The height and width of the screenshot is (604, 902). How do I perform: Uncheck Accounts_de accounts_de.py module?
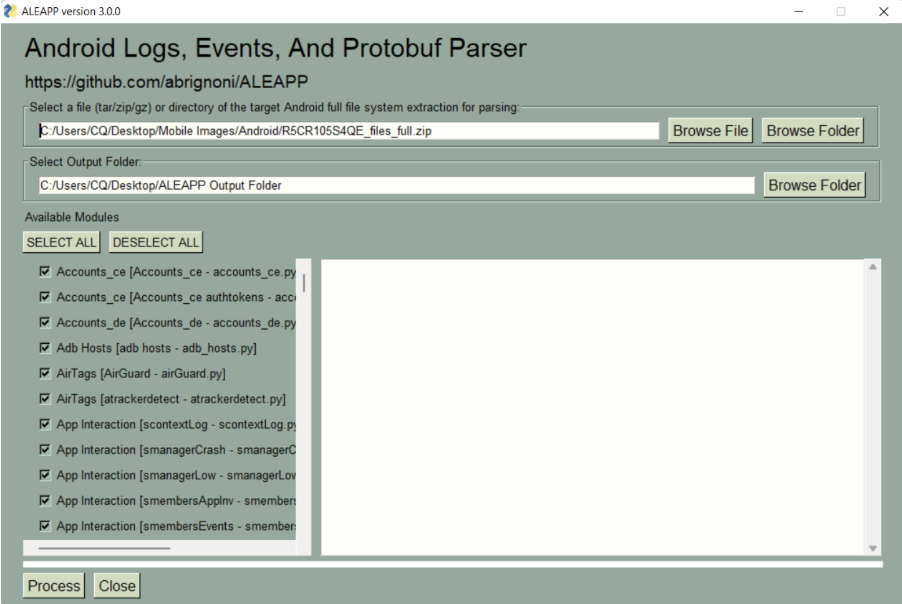pyautogui.click(x=45, y=322)
